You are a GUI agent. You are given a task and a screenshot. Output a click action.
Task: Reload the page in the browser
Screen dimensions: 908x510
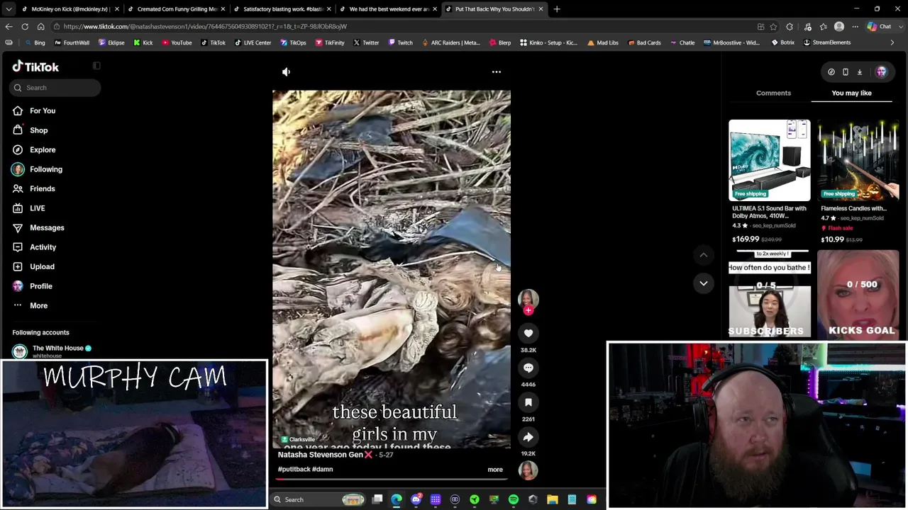[x=25, y=26]
